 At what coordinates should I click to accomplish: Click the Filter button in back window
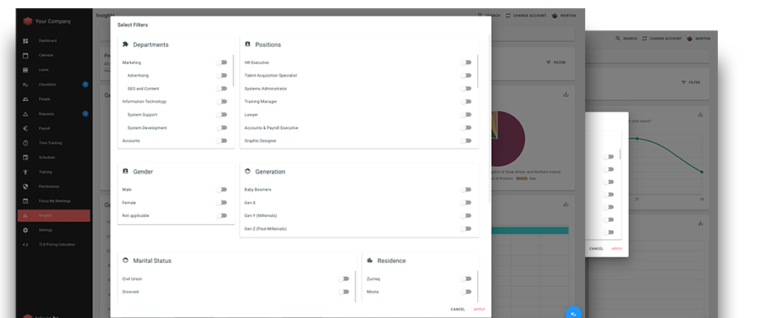click(691, 82)
